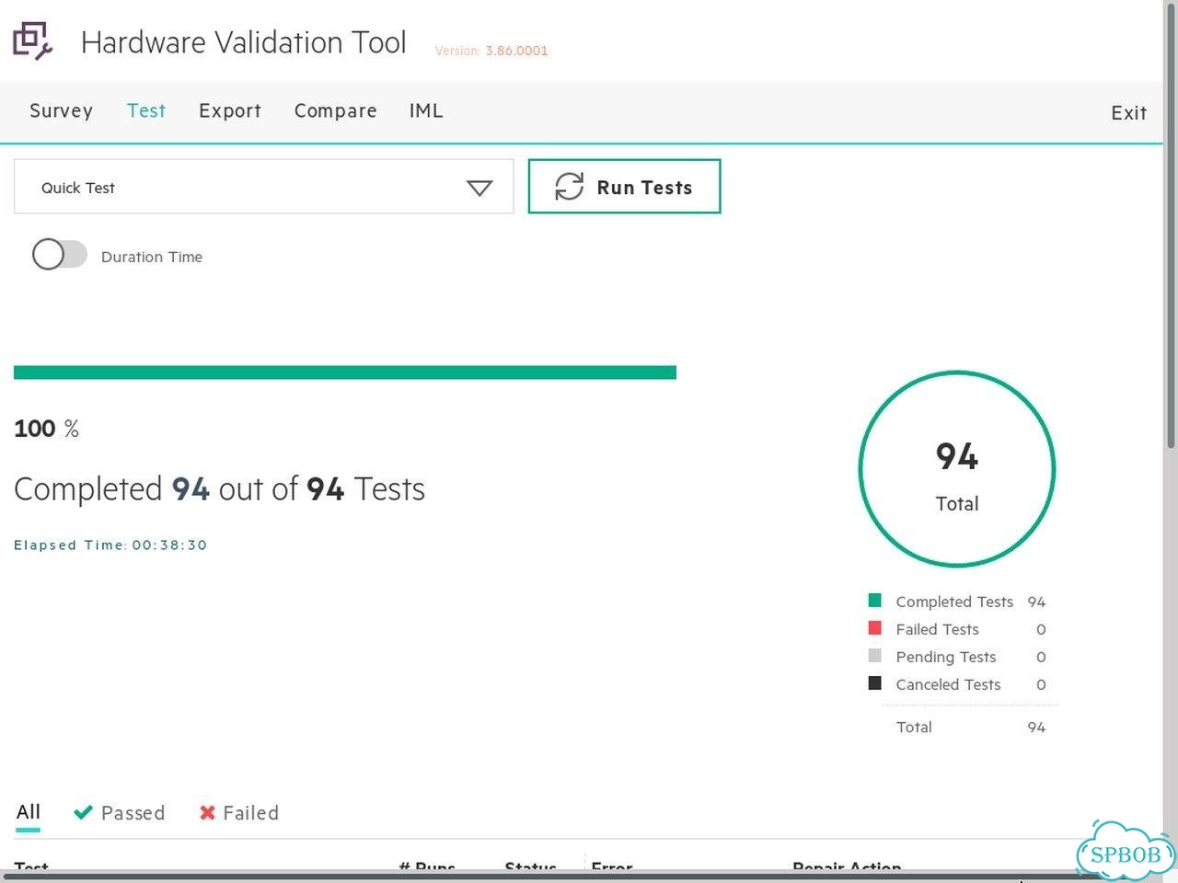Click the green checkmark icon beside Passed
Viewport: 1178px width, 883px height.
tap(83, 812)
